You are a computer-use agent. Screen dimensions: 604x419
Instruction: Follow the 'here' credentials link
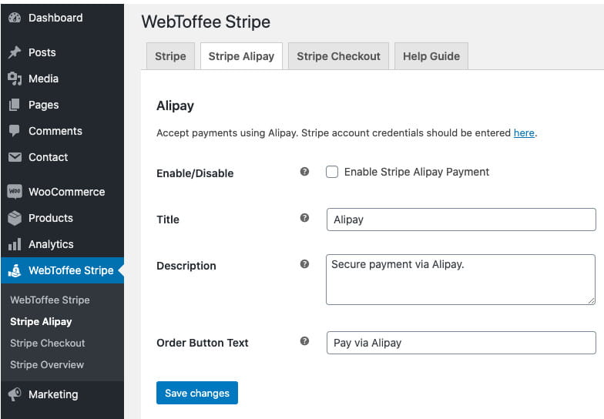point(524,132)
